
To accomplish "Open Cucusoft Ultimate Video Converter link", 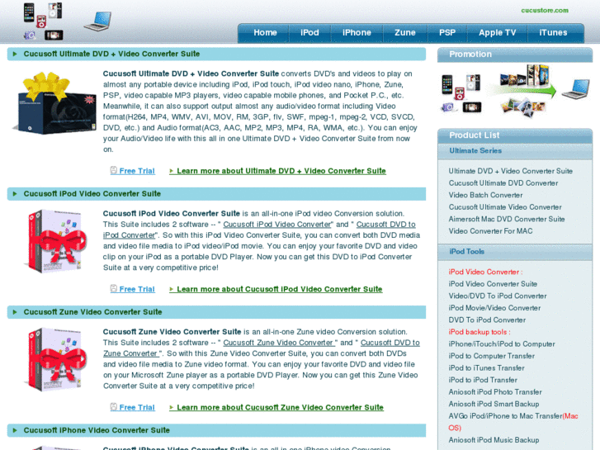I will [505, 207].
